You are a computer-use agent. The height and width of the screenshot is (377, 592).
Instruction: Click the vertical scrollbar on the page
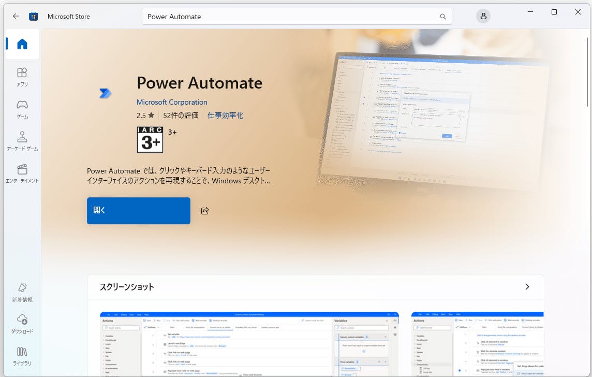(587, 72)
